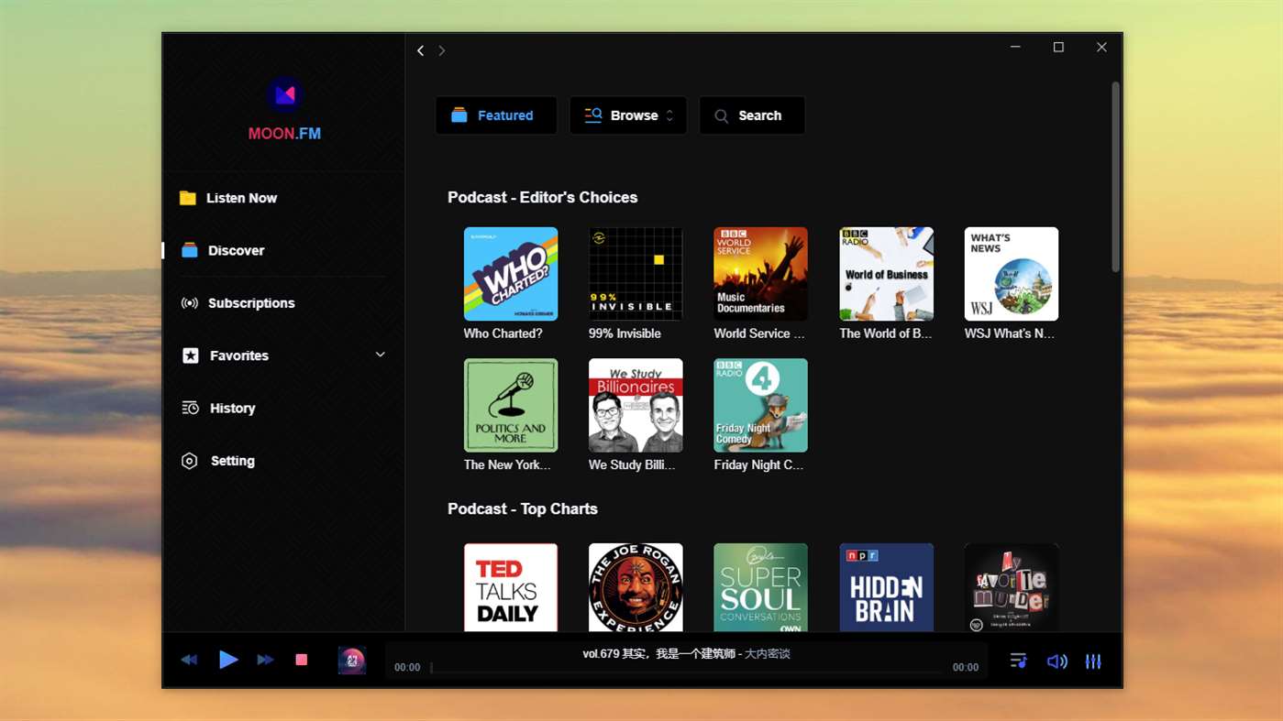Click the Search button
Viewport: 1283px width, 721px height.
[752, 115]
